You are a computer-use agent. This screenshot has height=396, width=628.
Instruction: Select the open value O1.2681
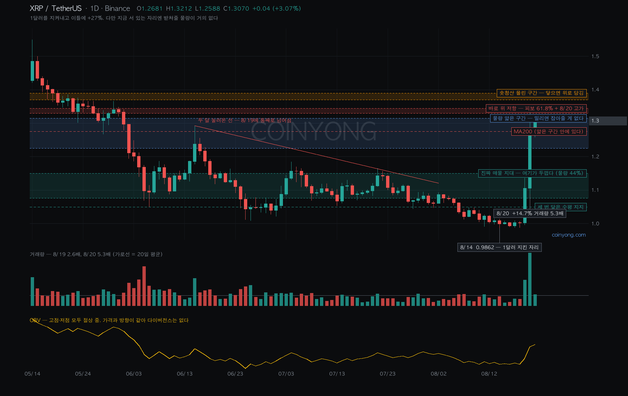click(150, 8)
